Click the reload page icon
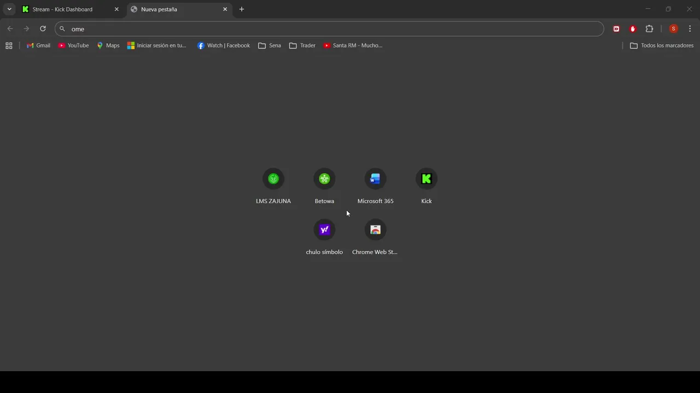Image resolution: width=700 pixels, height=393 pixels. (43, 29)
